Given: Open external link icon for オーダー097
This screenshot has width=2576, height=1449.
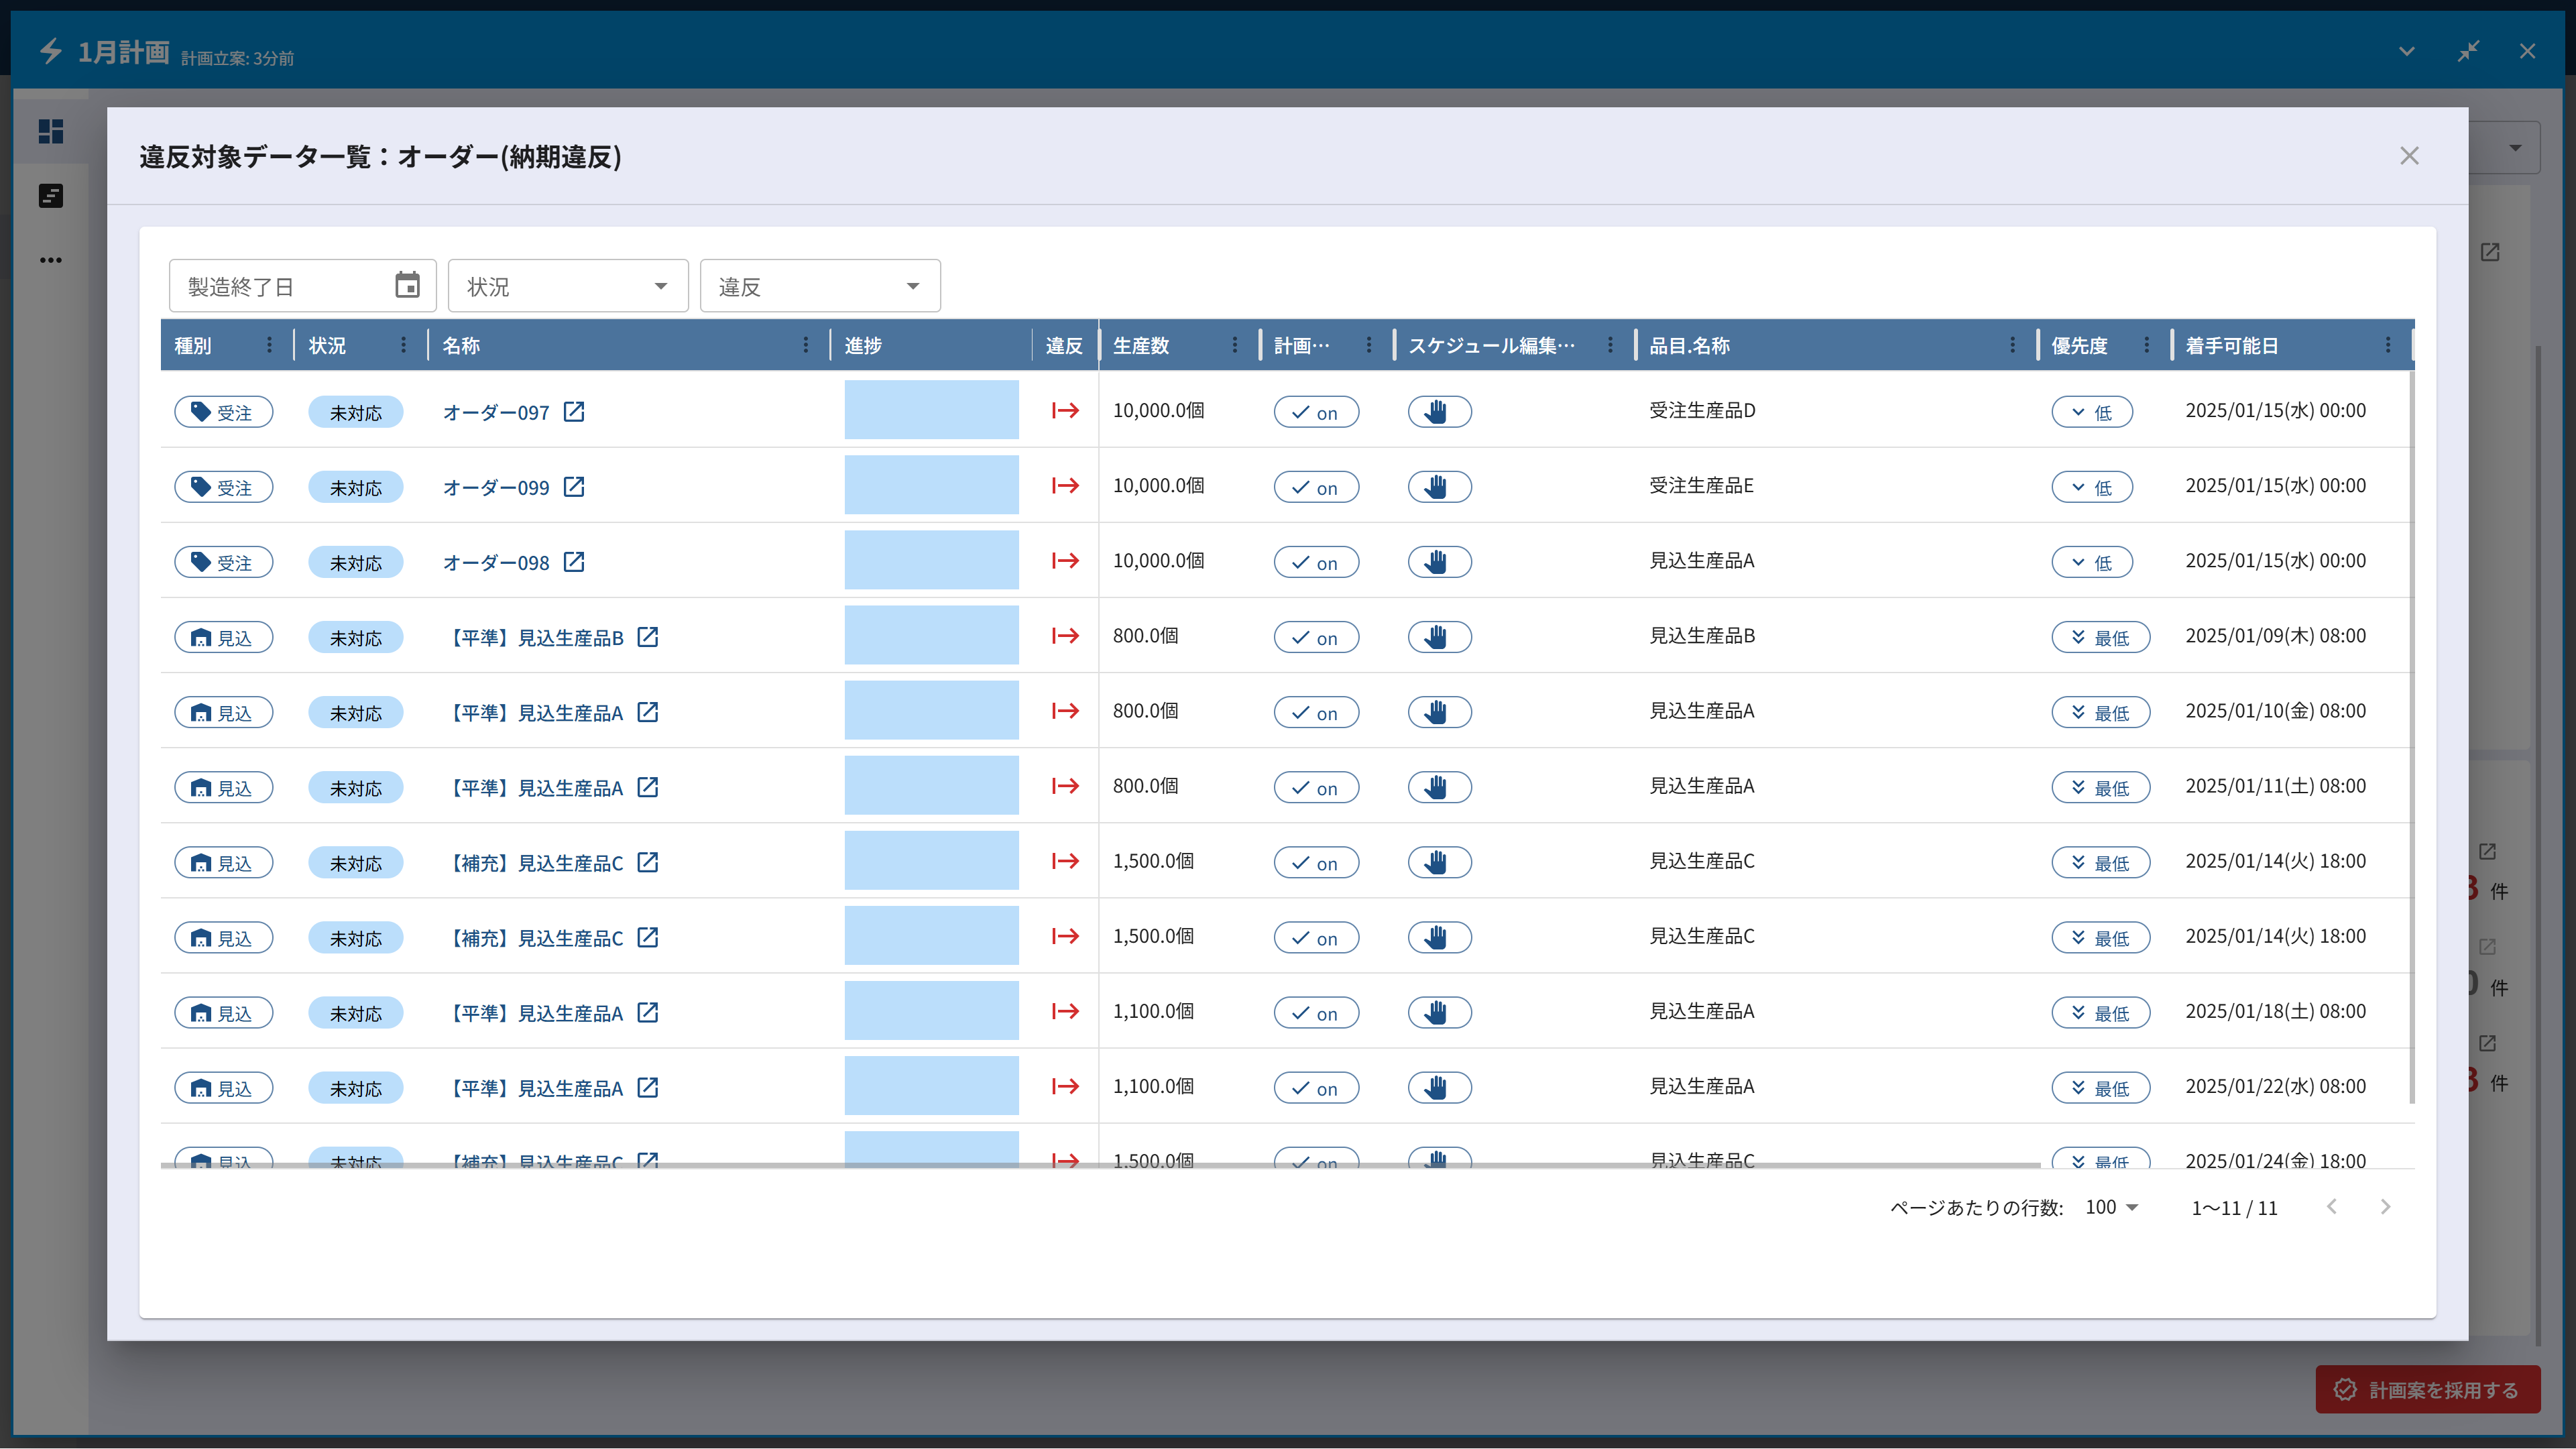Looking at the screenshot, I should pyautogui.click(x=574, y=411).
